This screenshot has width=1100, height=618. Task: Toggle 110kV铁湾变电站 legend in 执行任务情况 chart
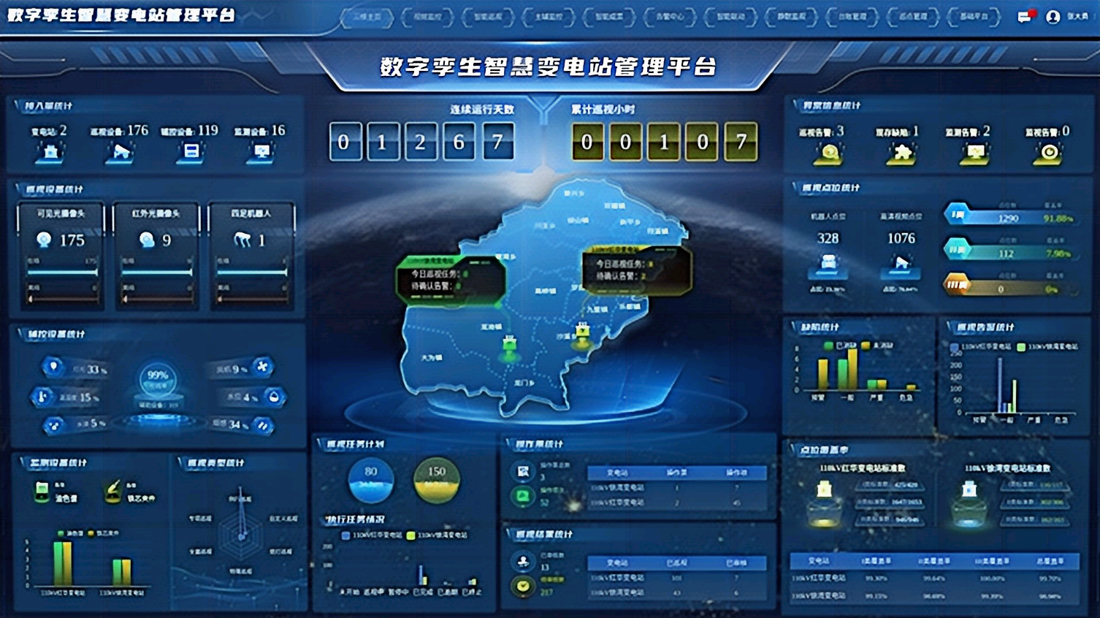[x=437, y=535]
